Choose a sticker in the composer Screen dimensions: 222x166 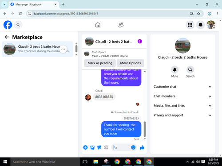pos(99,147)
